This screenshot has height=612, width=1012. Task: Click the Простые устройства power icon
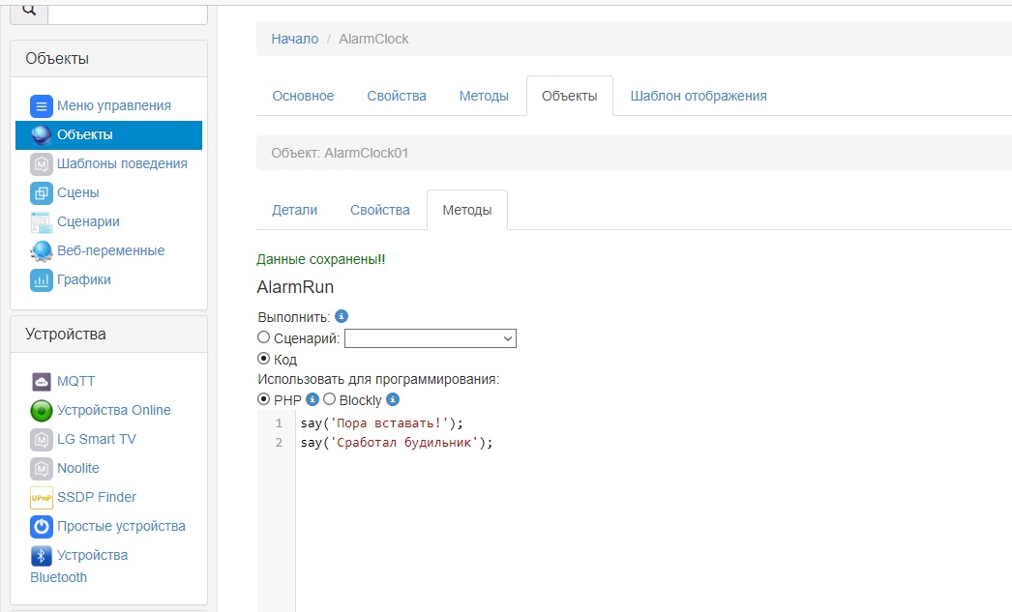41,527
